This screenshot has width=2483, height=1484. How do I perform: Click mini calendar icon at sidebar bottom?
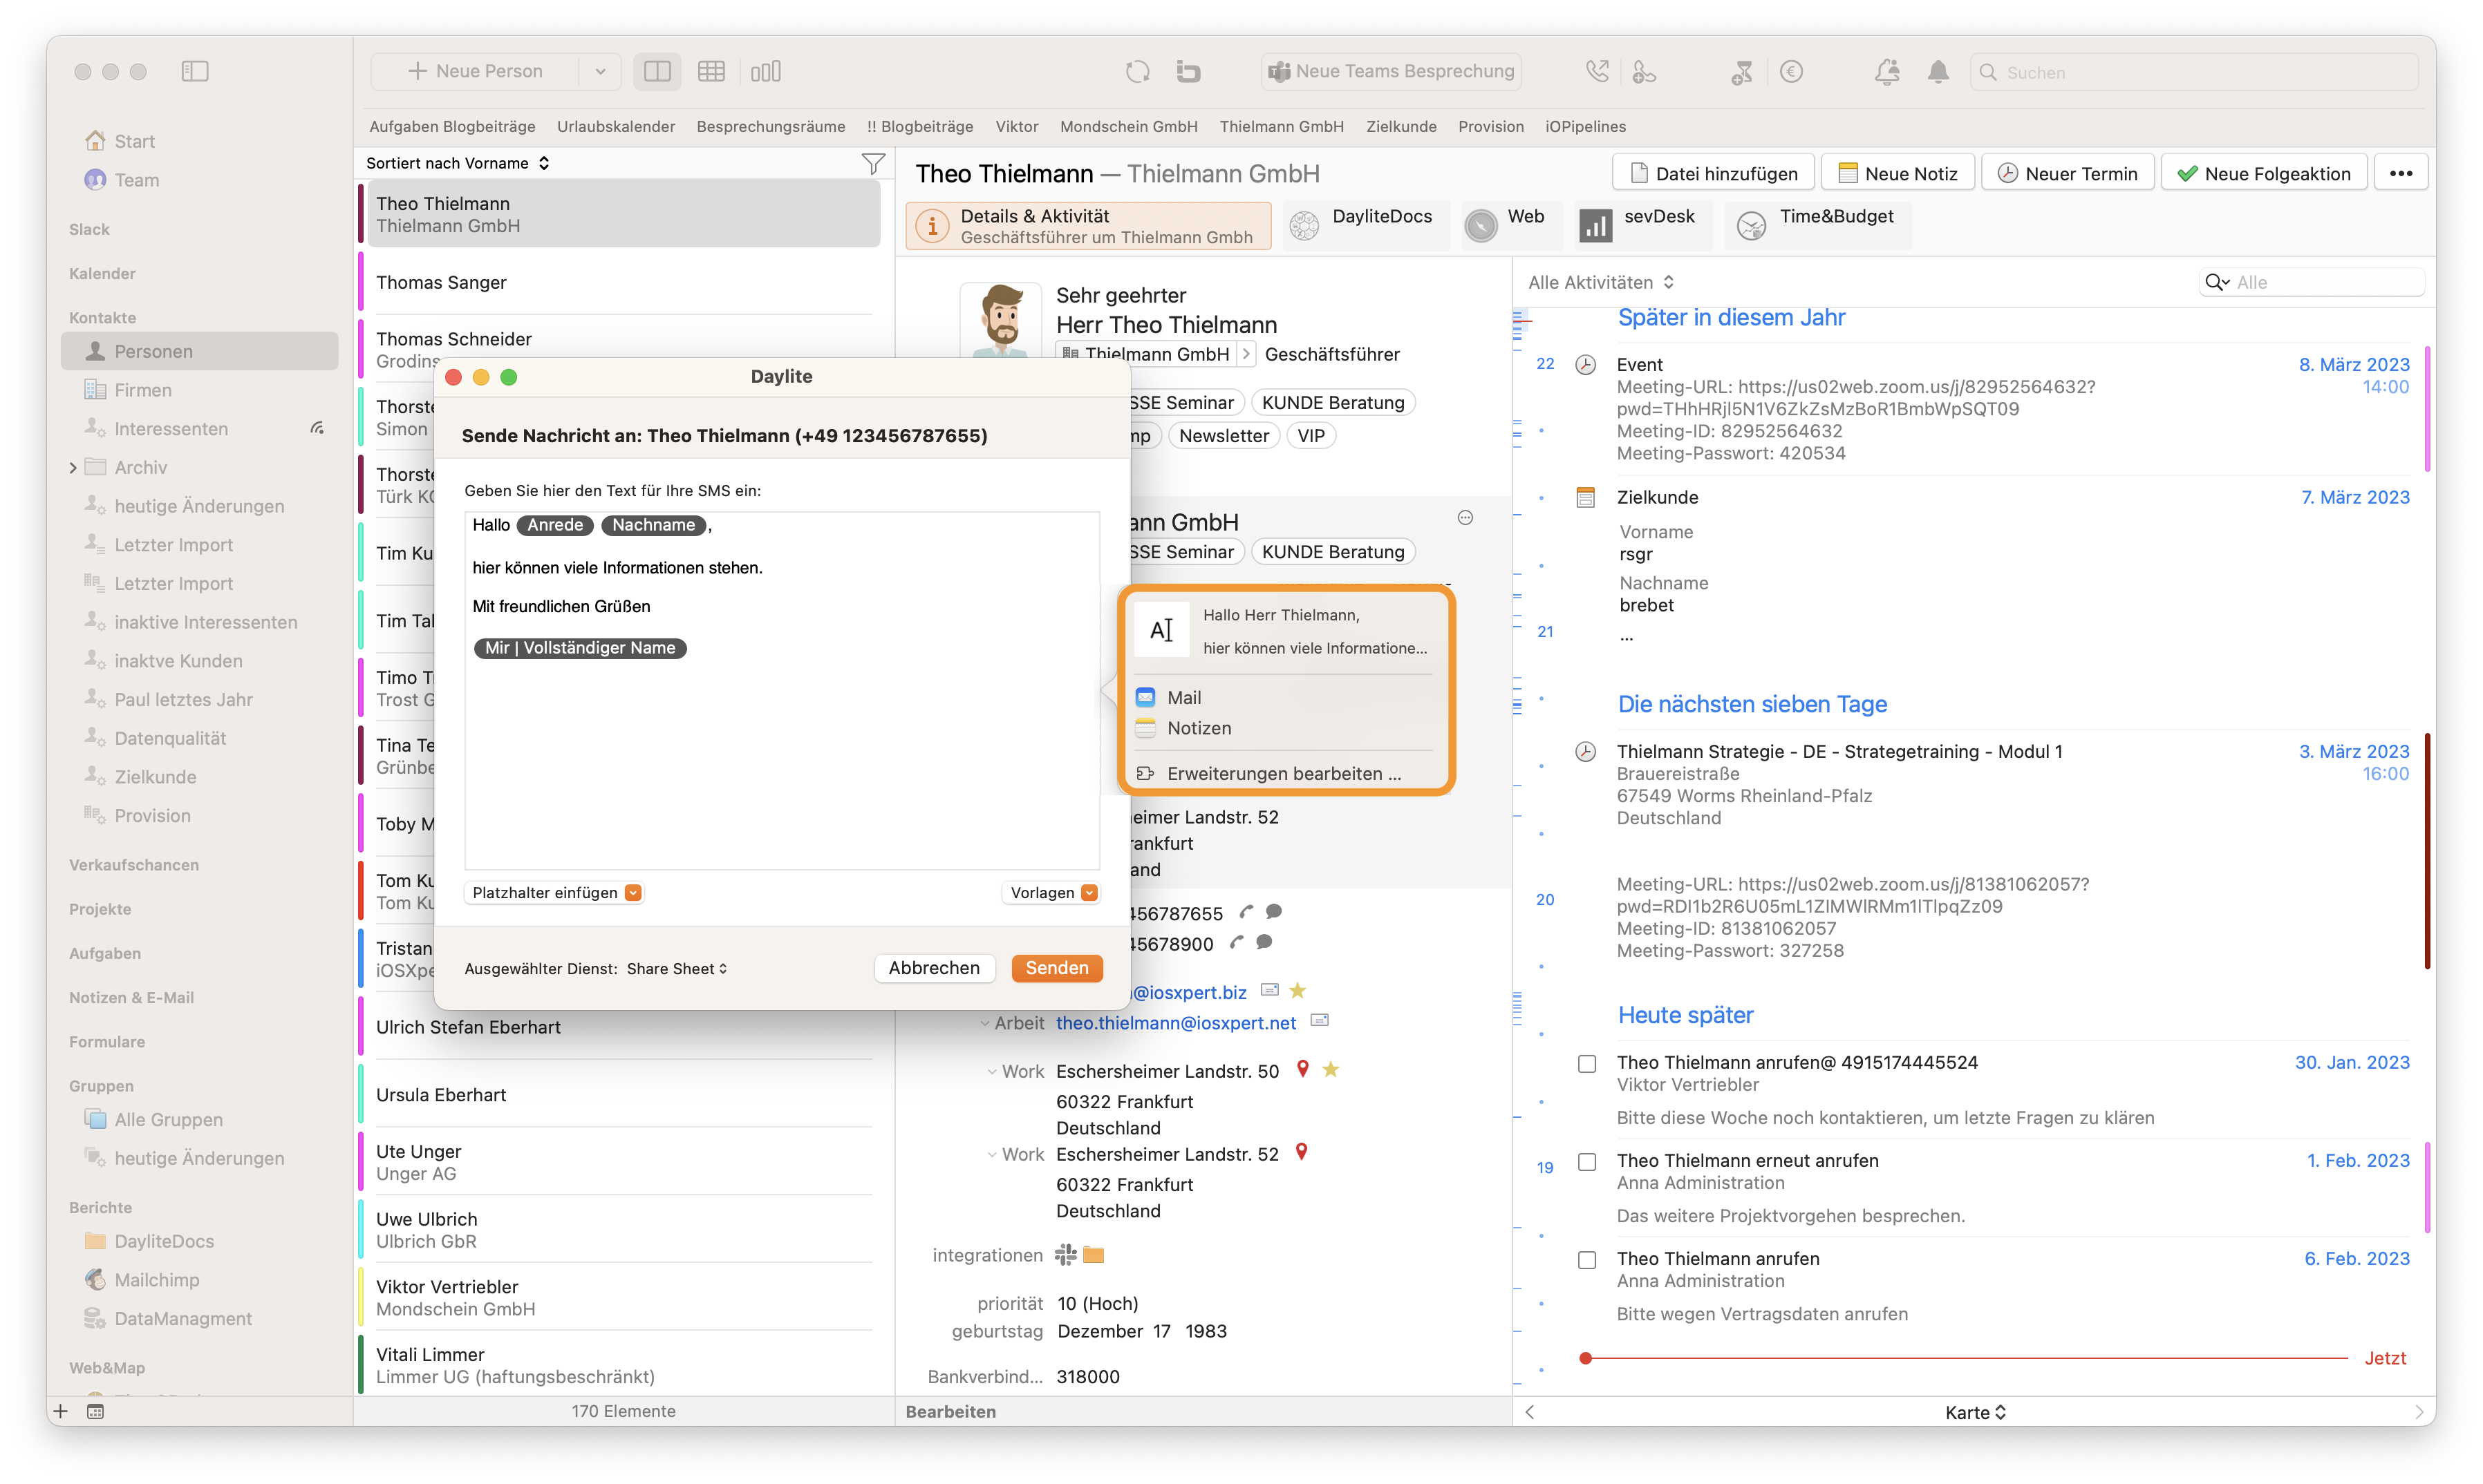click(x=95, y=1411)
